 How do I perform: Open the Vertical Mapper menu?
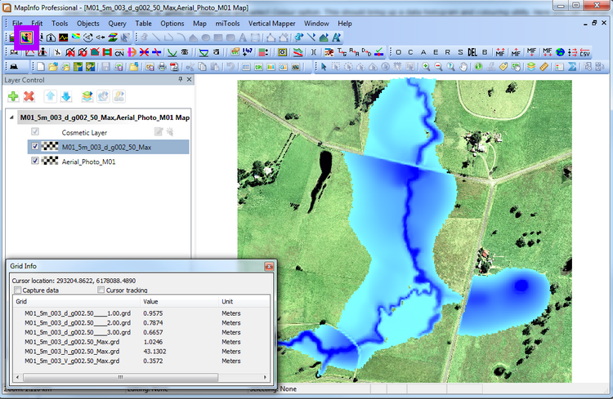(x=272, y=24)
